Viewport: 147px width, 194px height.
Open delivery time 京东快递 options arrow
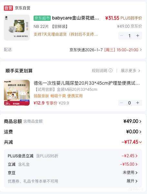coord(141,50)
